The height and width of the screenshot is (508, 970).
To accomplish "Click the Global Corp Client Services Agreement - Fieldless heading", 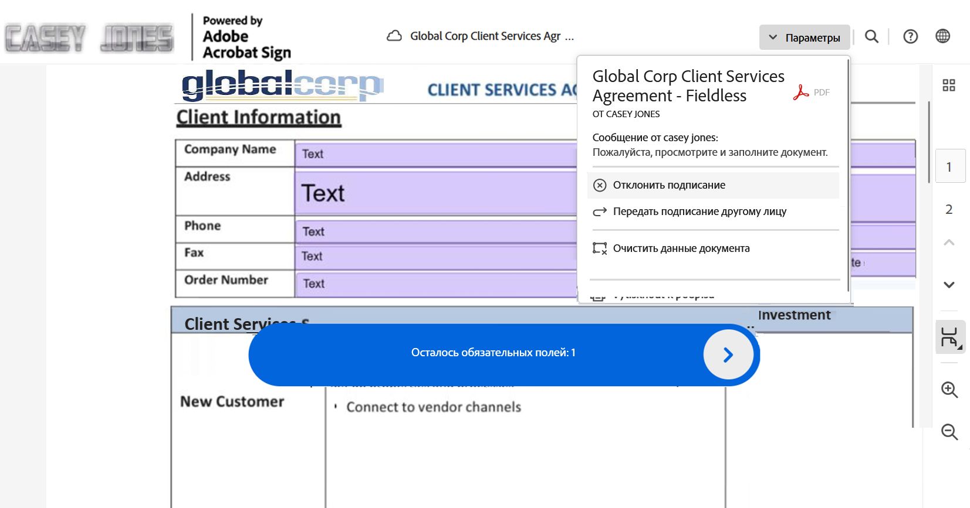I will coord(688,86).
